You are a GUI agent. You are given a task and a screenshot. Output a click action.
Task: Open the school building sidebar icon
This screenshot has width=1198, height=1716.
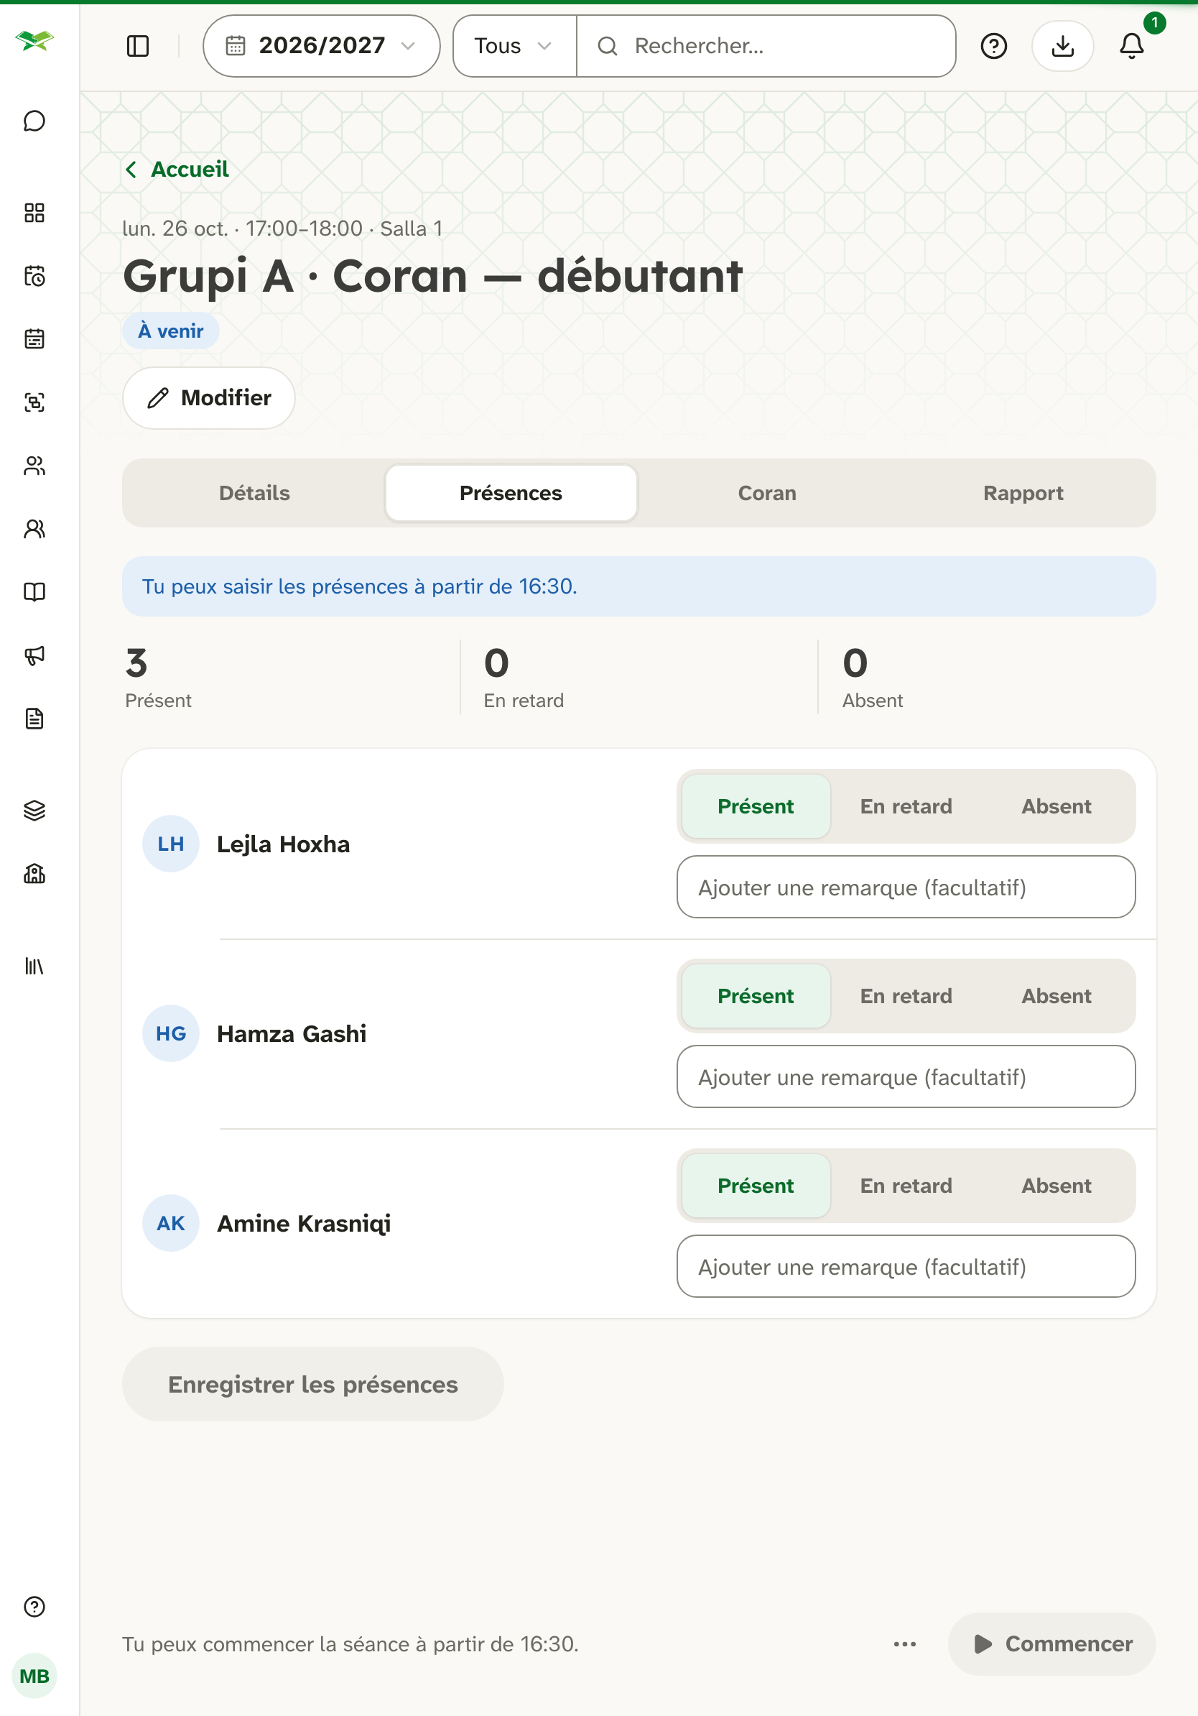(34, 874)
